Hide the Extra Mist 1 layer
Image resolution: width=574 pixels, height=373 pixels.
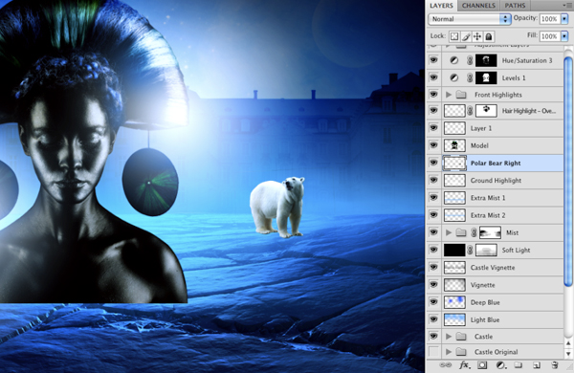coord(433,198)
